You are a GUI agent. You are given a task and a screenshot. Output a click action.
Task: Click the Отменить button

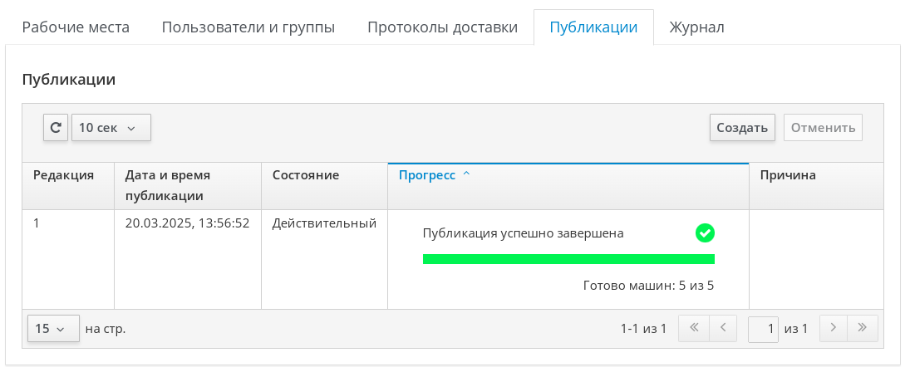[823, 128]
